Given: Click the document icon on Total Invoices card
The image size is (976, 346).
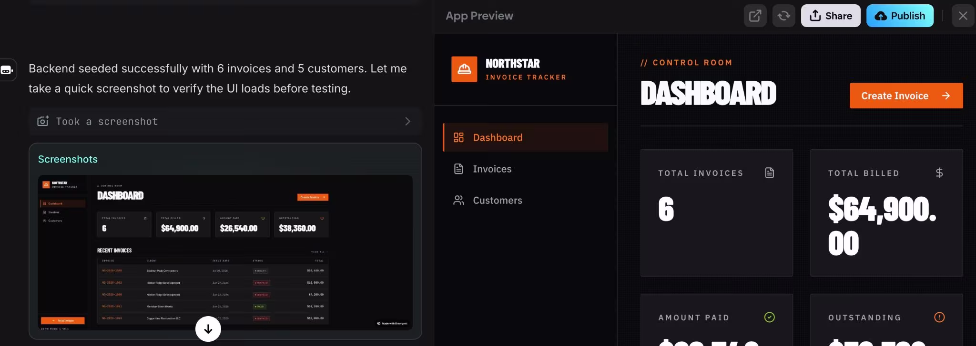Looking at the screenshot, I should tap(769, 173).
